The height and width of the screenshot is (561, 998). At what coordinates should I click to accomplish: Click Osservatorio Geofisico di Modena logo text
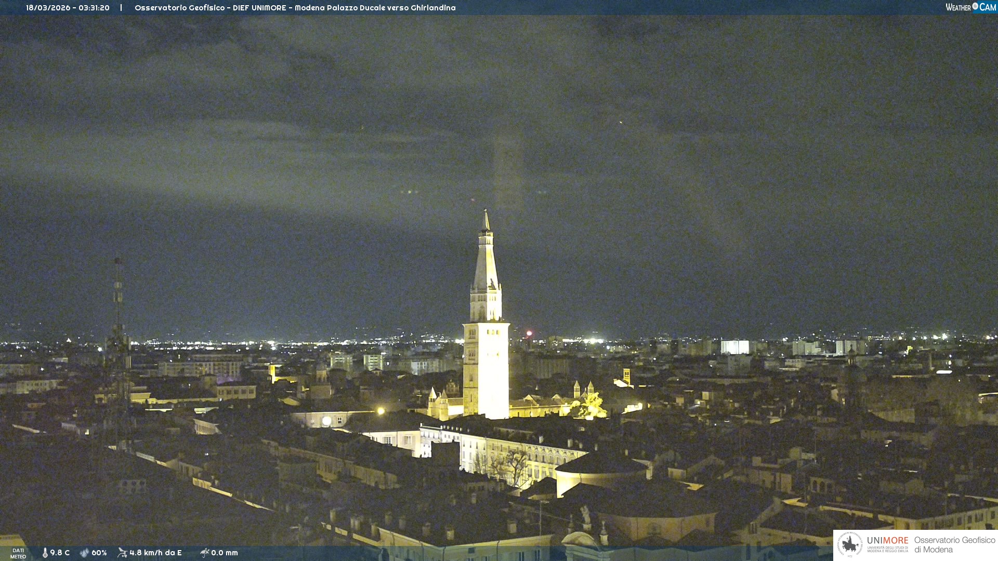954,544
